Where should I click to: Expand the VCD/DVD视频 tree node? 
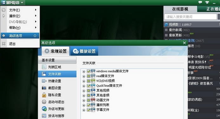tap(84, 81)
